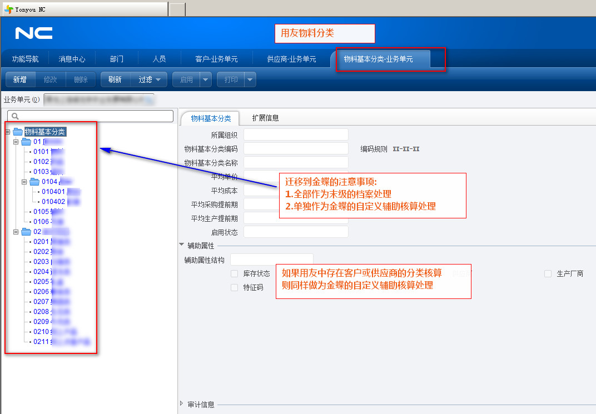Click the NC logo in the header
The image size is (596, 414).
[34, 33]
